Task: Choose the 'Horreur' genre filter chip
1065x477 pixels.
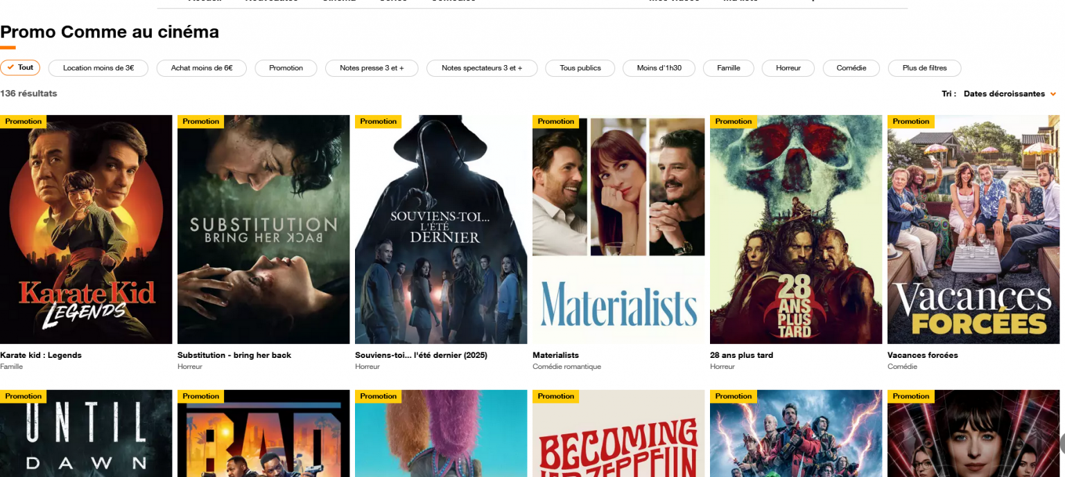Action: 788,68
